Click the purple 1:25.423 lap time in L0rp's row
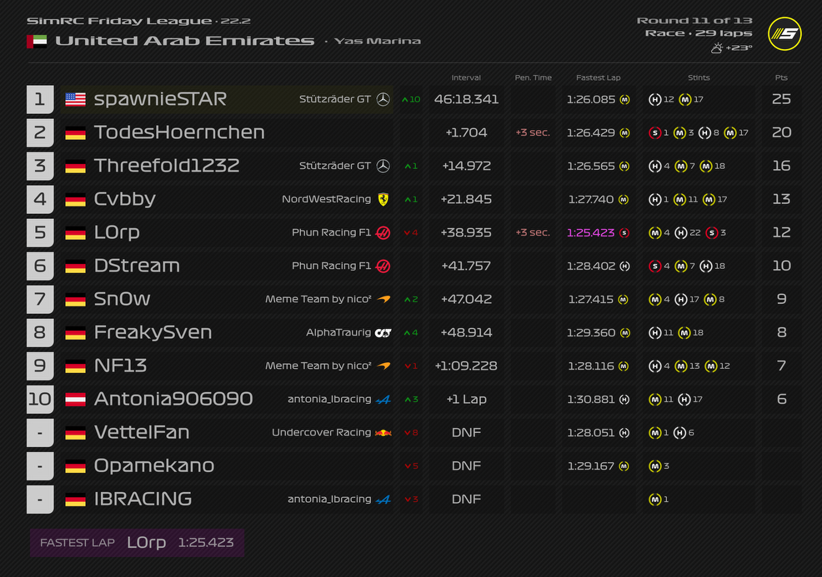 coord(590,232)
